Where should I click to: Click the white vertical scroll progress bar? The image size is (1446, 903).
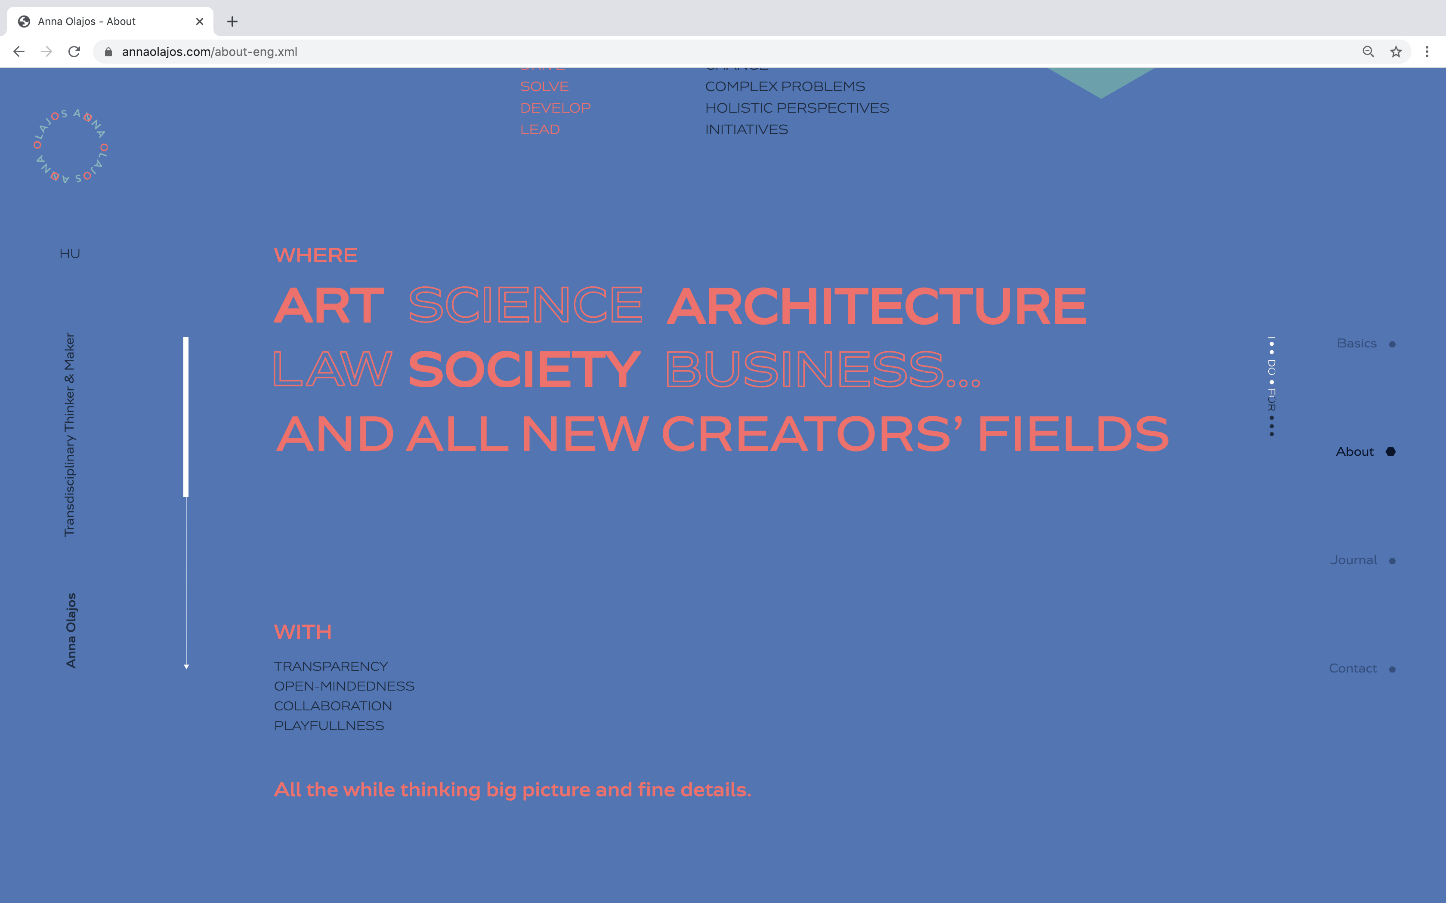(x=186, y=417)
